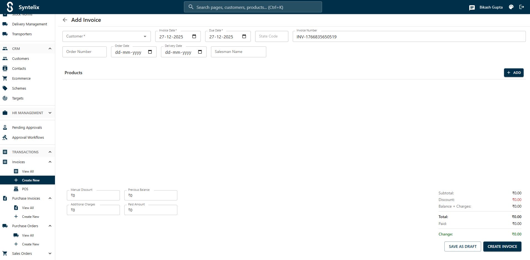Click the CREATE INVOICE button
This screenshot has height=260, width=530.
(502, 246)
